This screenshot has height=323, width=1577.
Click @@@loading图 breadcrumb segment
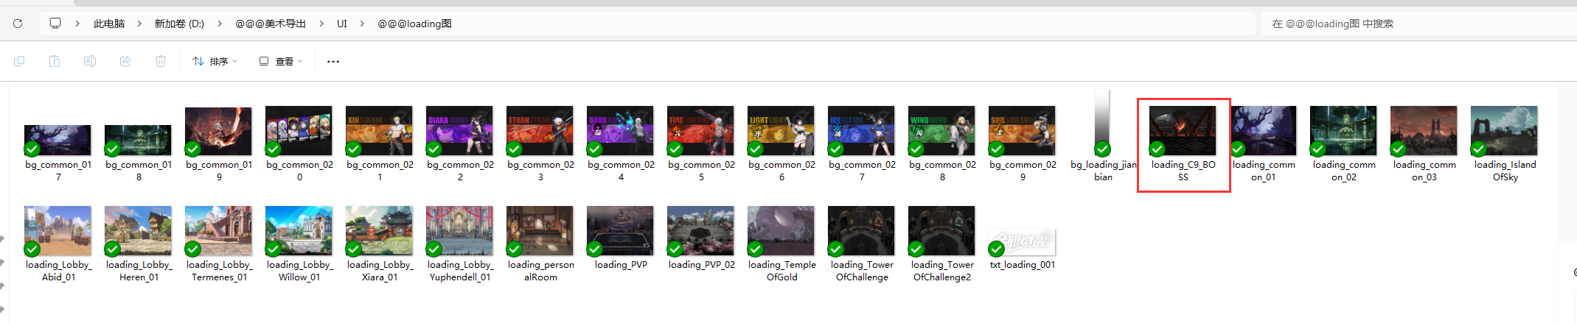click(x=414, y=24)
